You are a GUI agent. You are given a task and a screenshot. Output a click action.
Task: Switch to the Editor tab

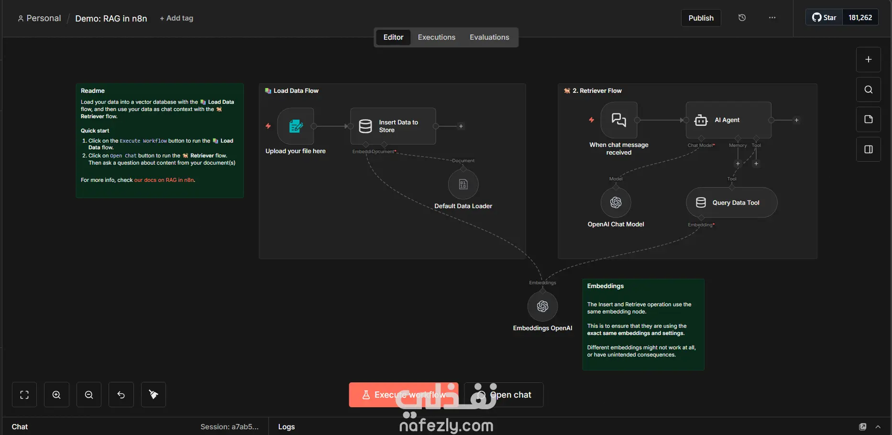393,37
